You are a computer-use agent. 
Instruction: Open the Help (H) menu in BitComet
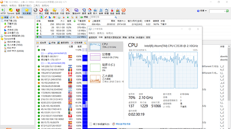[46, 5]
